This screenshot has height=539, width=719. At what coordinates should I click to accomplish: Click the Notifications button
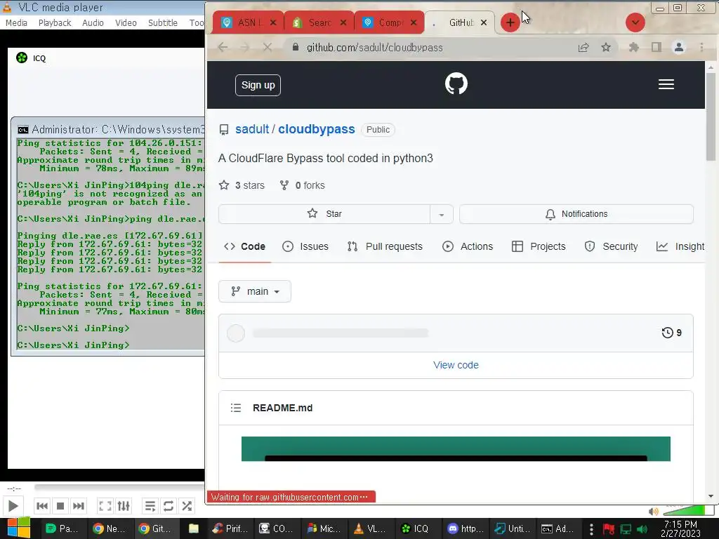click(x=576, y=214)
